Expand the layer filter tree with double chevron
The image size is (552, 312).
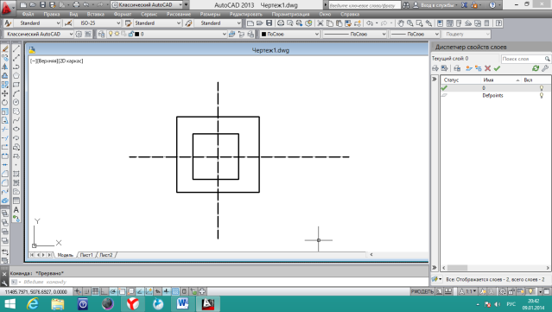point(435,80)
